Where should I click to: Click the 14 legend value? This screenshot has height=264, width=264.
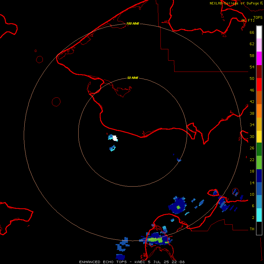point(252,183)
